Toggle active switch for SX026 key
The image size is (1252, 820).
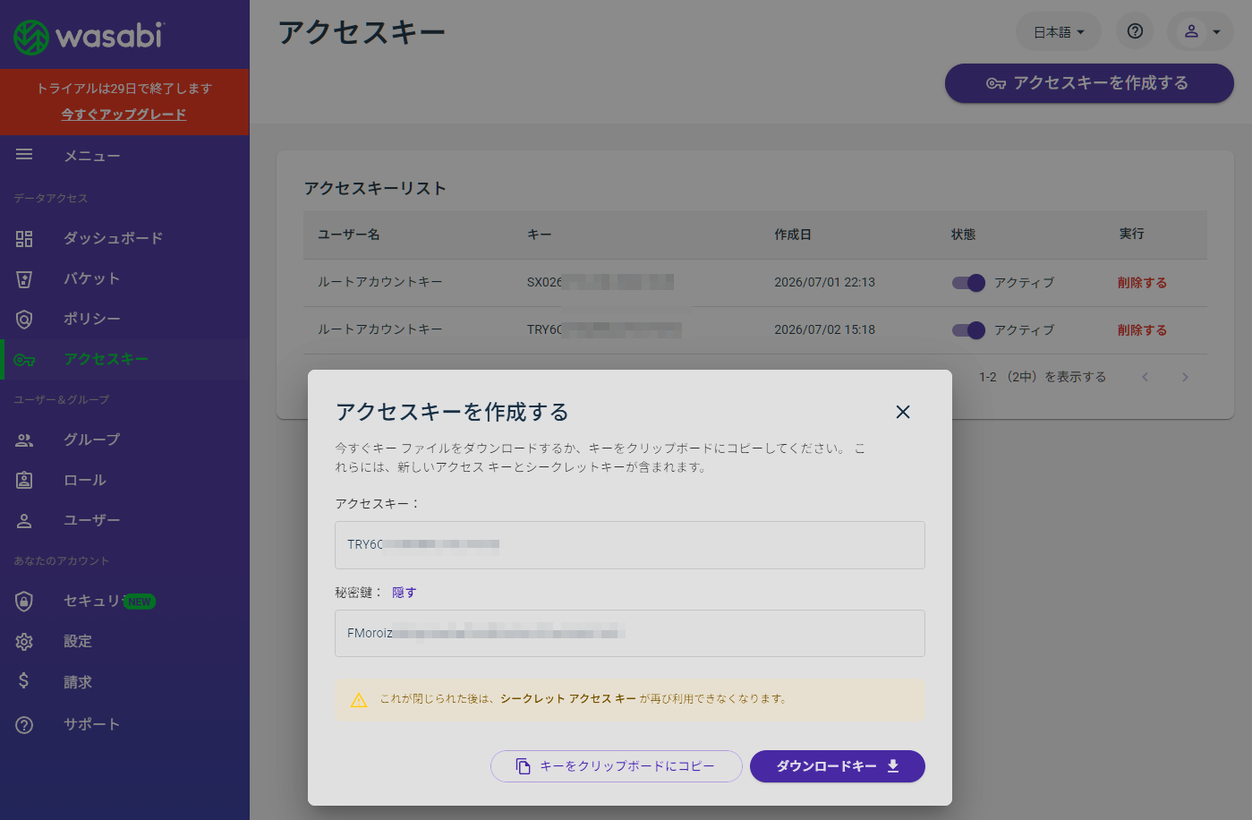coord(968,283)
